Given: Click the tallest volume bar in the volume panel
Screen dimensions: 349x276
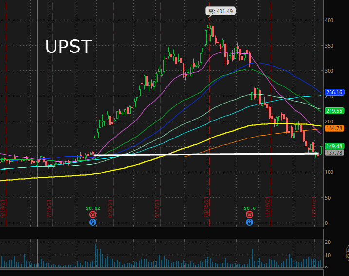Looking at the screenshot, I should 95,256.
